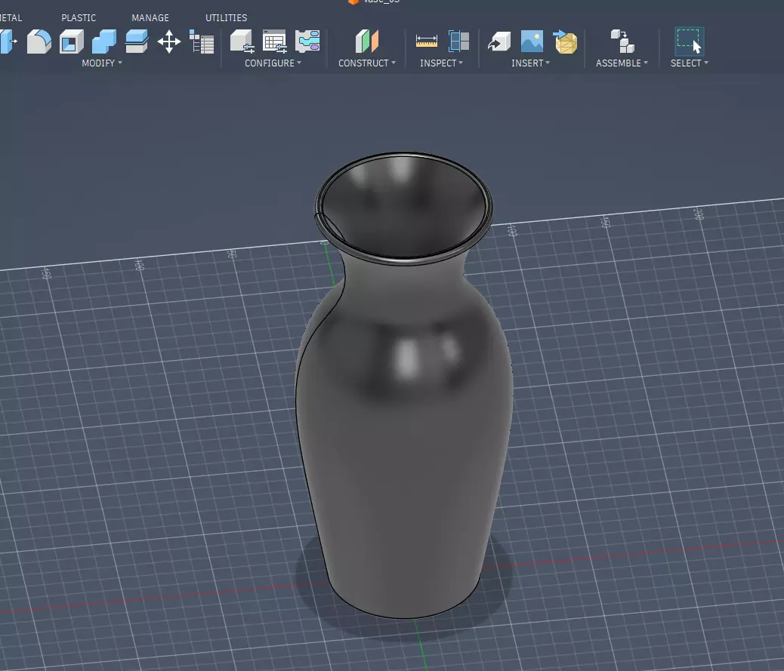Switch to the PLASTIC tab
The image size is (784, 671).
pos(79,17)
